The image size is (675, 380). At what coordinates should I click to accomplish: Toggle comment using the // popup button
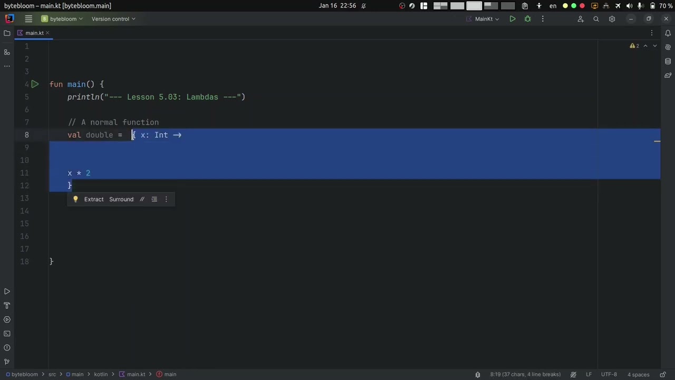(142, 199)
